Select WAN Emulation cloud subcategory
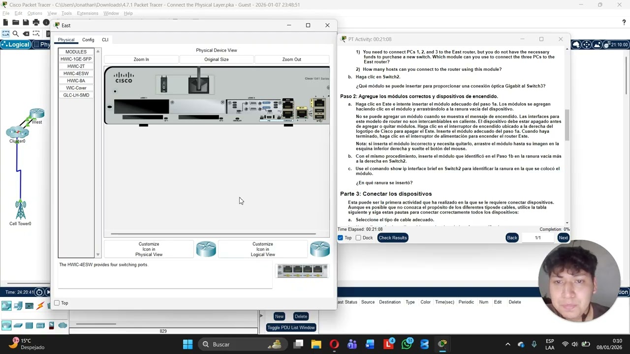This screenshot has width=630, height=354. [63, 325]
